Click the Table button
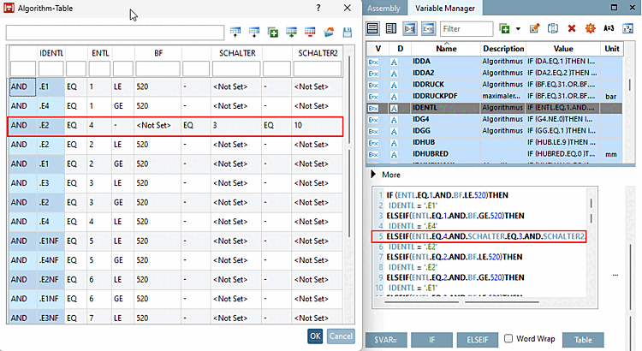This screenshot has height=351, width=642. pyautogui.click(x=583, y=340)
